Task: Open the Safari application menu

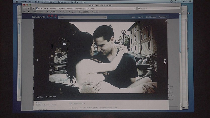Action: [x=24, y=2]
